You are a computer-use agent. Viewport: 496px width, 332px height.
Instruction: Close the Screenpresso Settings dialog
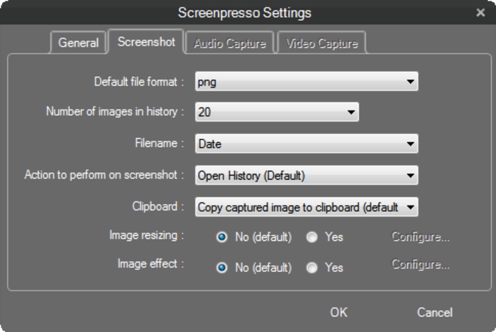coord(480,13)
